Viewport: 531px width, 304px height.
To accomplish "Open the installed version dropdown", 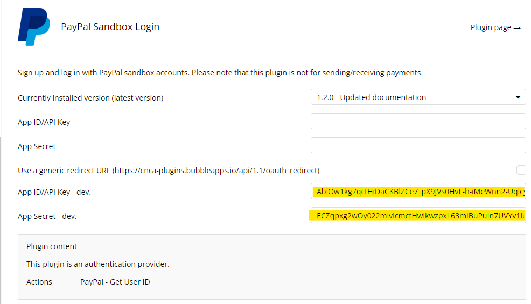I will [x=418, y=97].
